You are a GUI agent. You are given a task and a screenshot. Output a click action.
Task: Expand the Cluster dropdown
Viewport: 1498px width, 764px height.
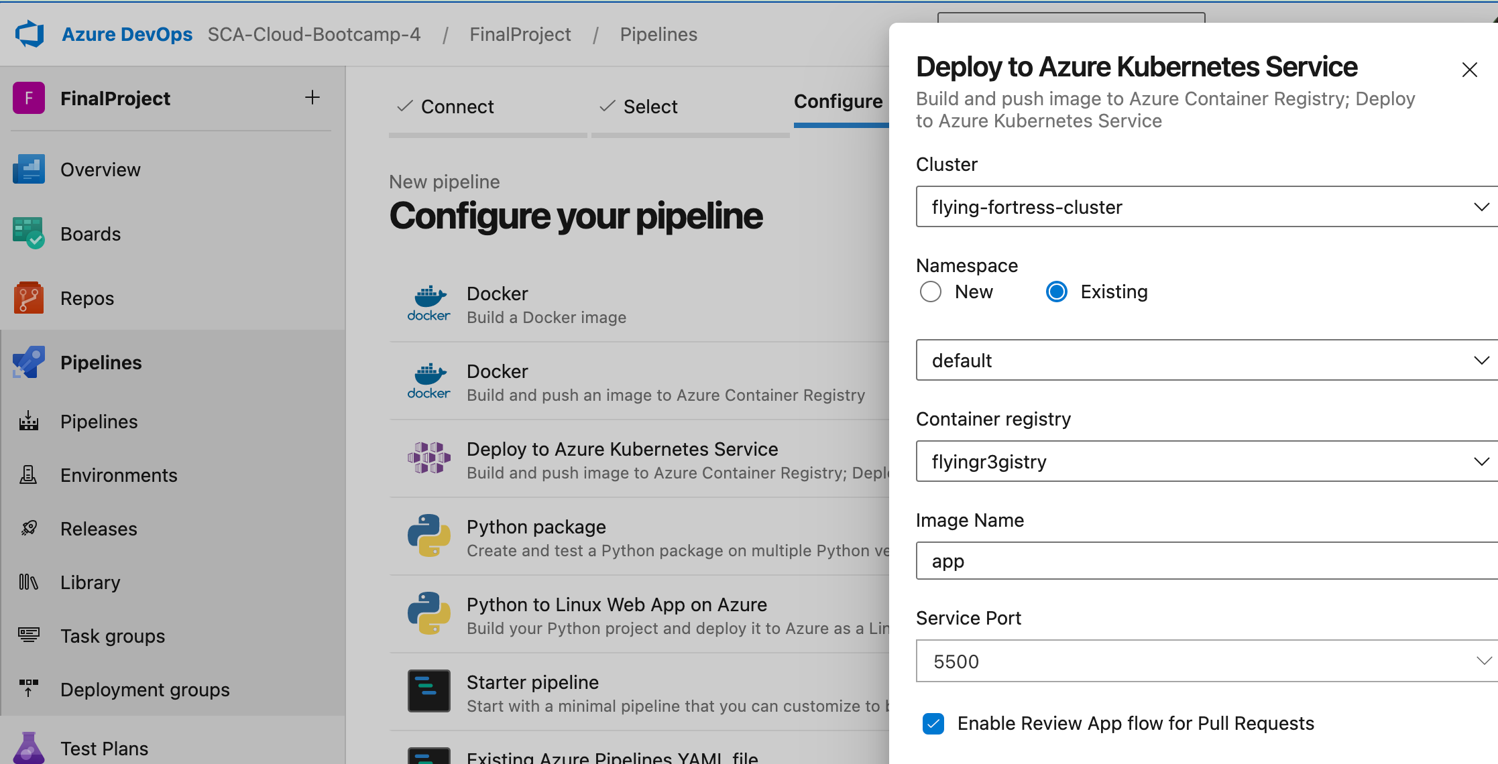click(1481, 207)
